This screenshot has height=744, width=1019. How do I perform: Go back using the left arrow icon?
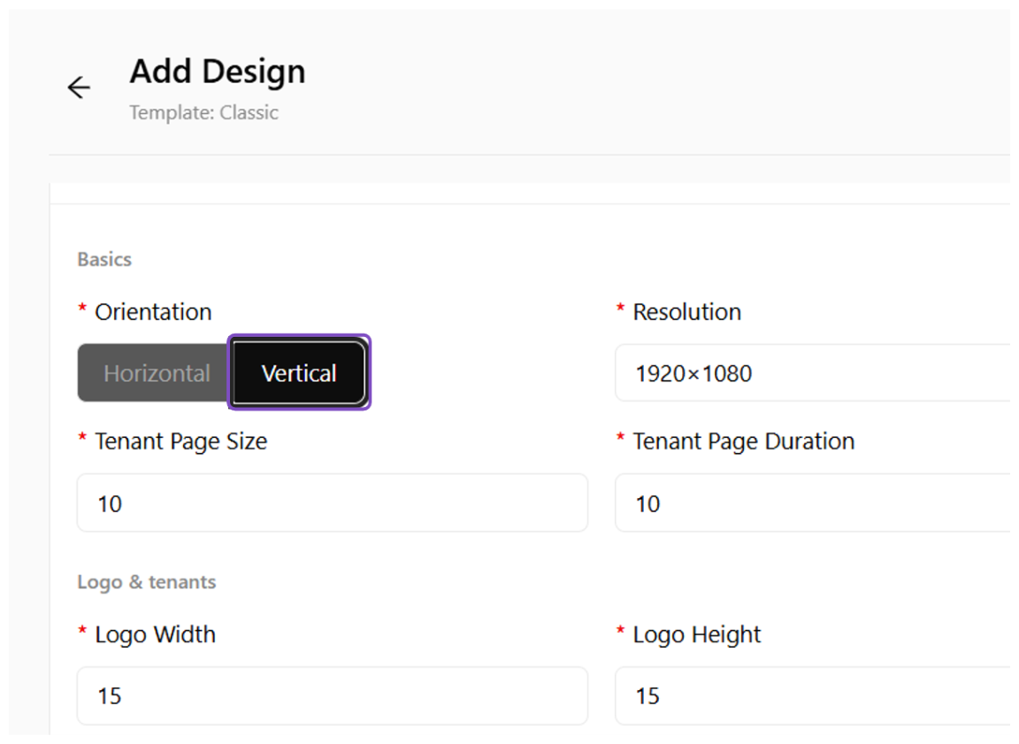(x=79, y=87)
